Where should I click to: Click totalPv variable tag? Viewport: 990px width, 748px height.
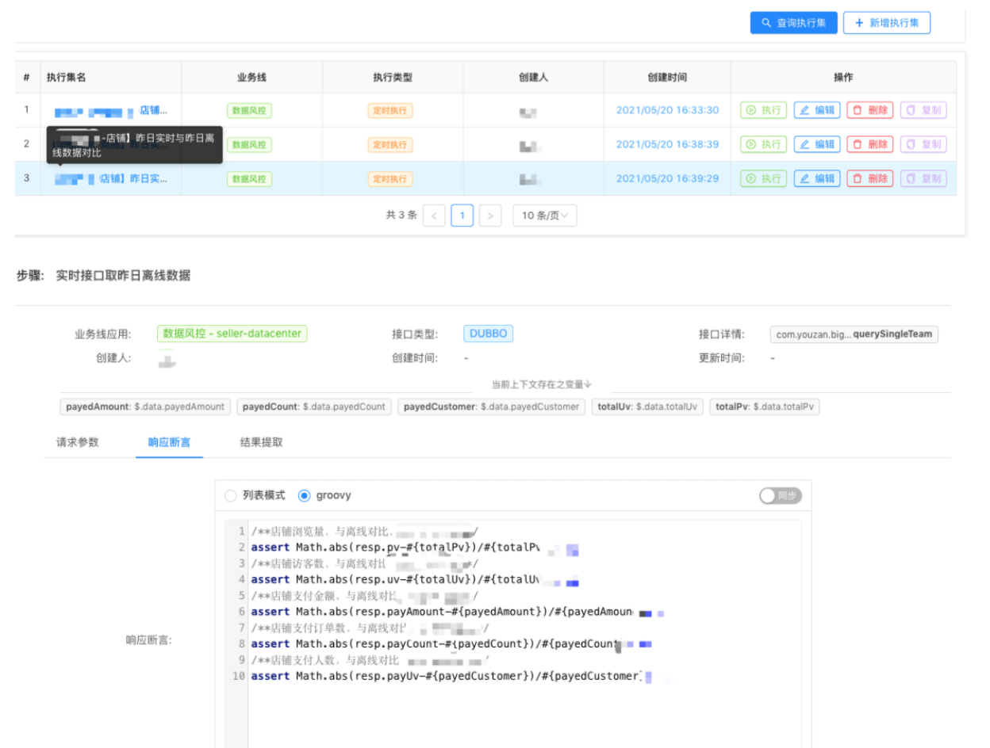coord(765,406)
